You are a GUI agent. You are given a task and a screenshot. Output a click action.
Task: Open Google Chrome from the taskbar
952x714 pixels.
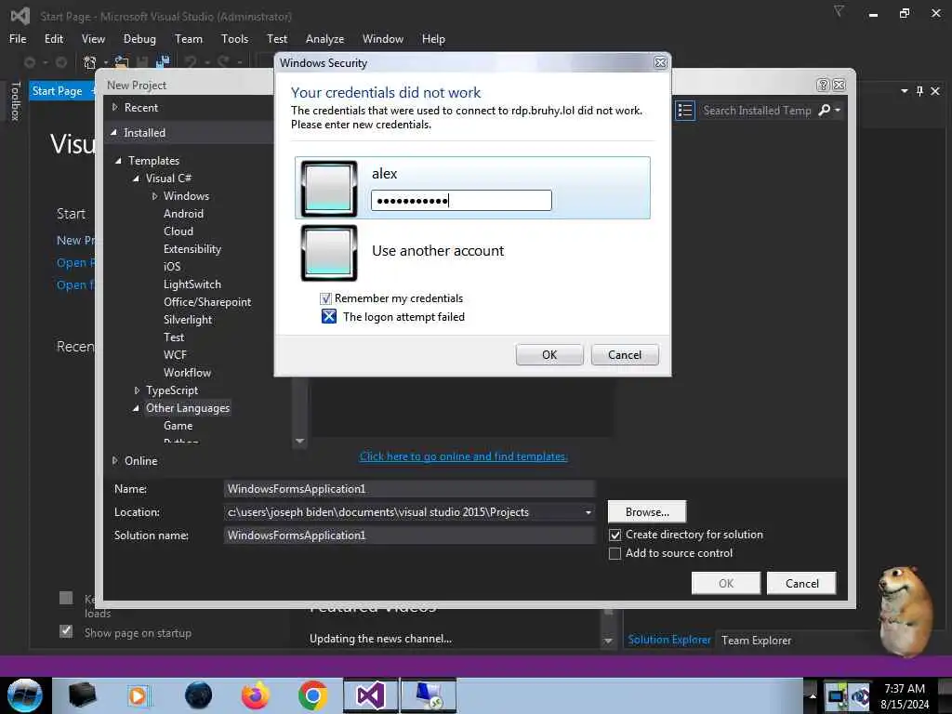(312, 695)
